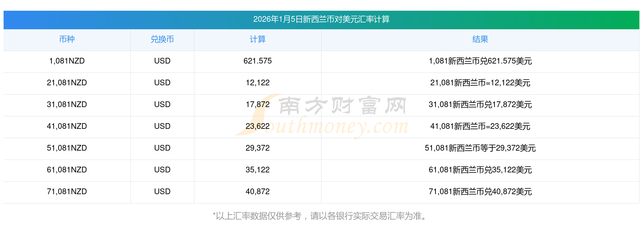Click the calculated value 35,122
Viewport: 643px width, 227px height.
pos(258,170)
